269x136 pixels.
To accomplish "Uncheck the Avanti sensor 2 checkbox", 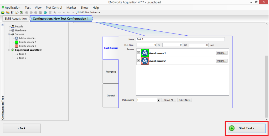I will (x=138, y=61).
